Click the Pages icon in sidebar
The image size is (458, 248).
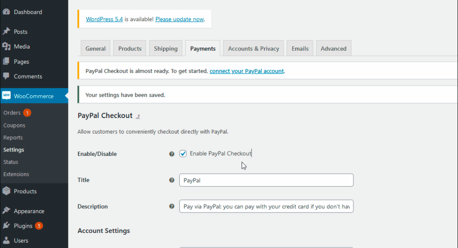(6, 61)
